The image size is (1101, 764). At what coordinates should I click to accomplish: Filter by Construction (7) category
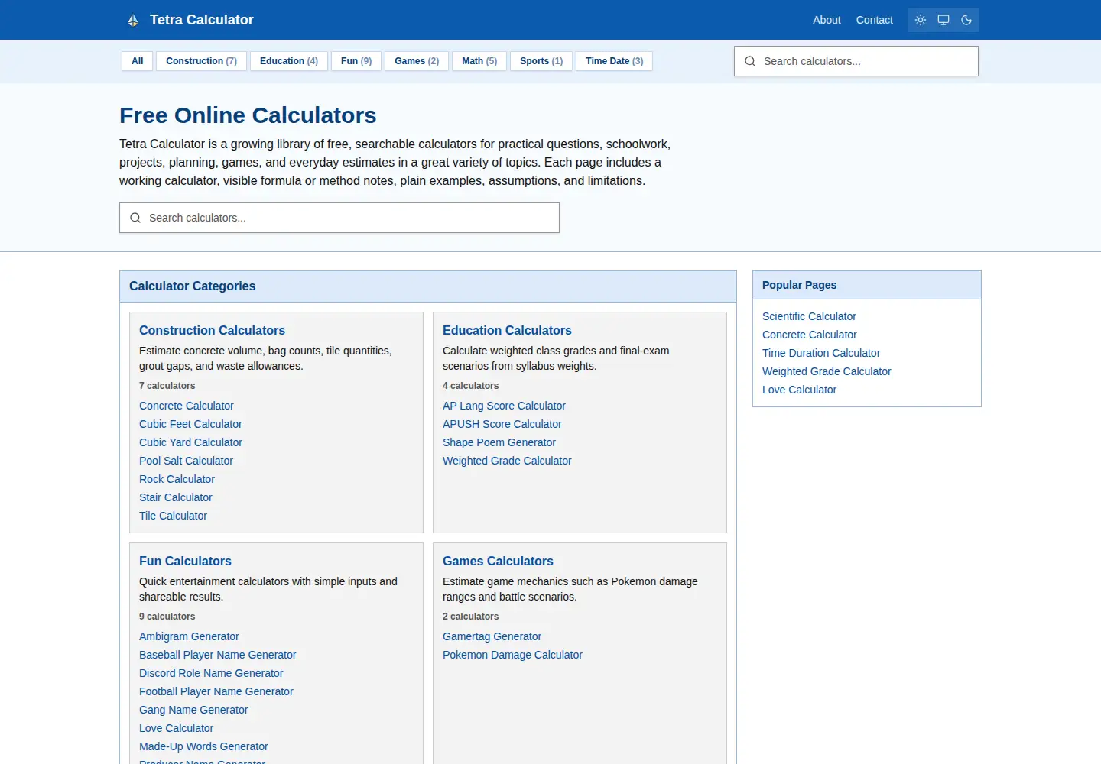pyautogui.click(x=201, y=61)
